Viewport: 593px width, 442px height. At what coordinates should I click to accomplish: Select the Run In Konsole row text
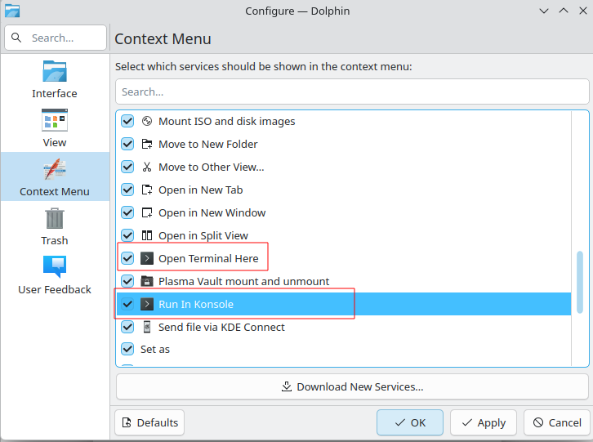tap(196, 304)
